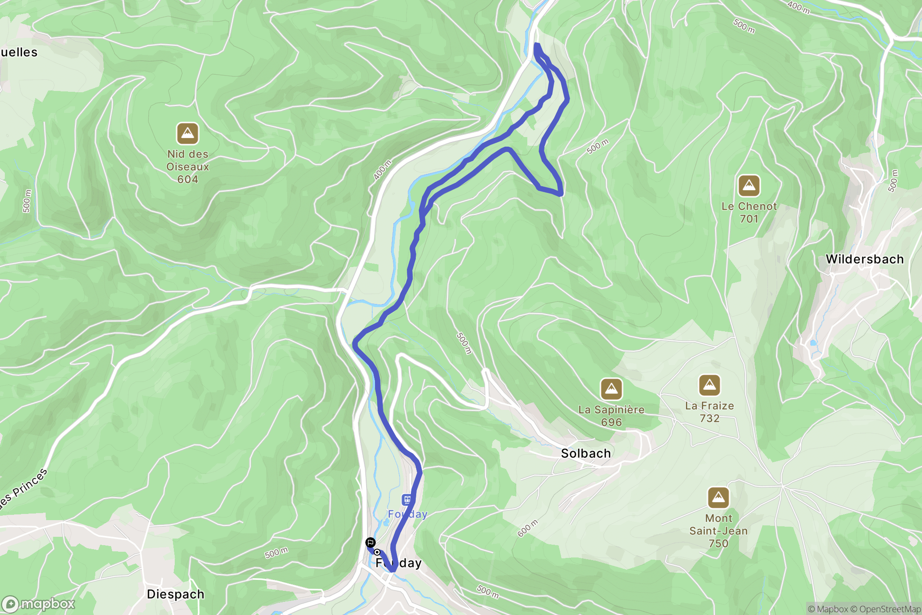Click the Fouday train station icon
Screen dimensions: 922x615
click(x=407, y=499)
